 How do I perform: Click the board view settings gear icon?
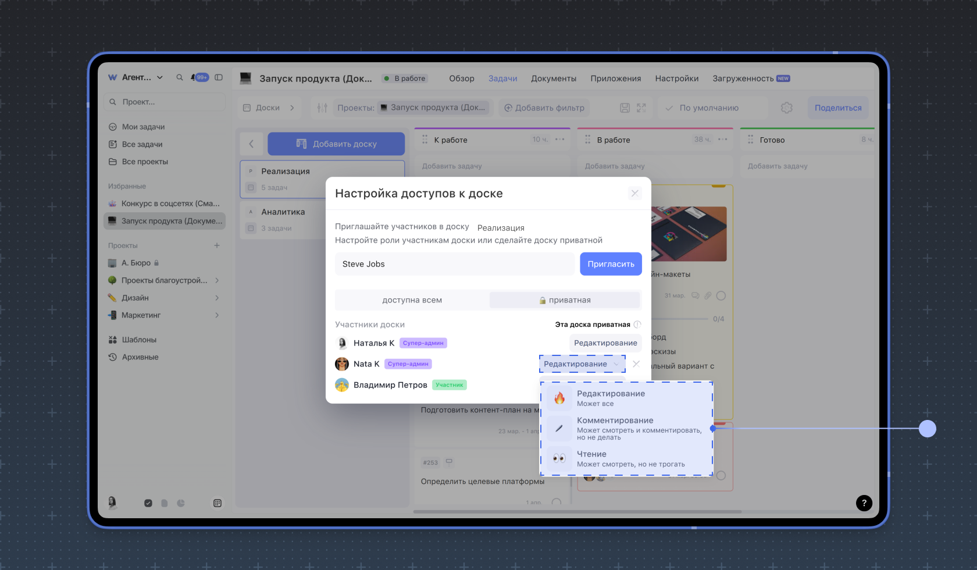point(787,108)
